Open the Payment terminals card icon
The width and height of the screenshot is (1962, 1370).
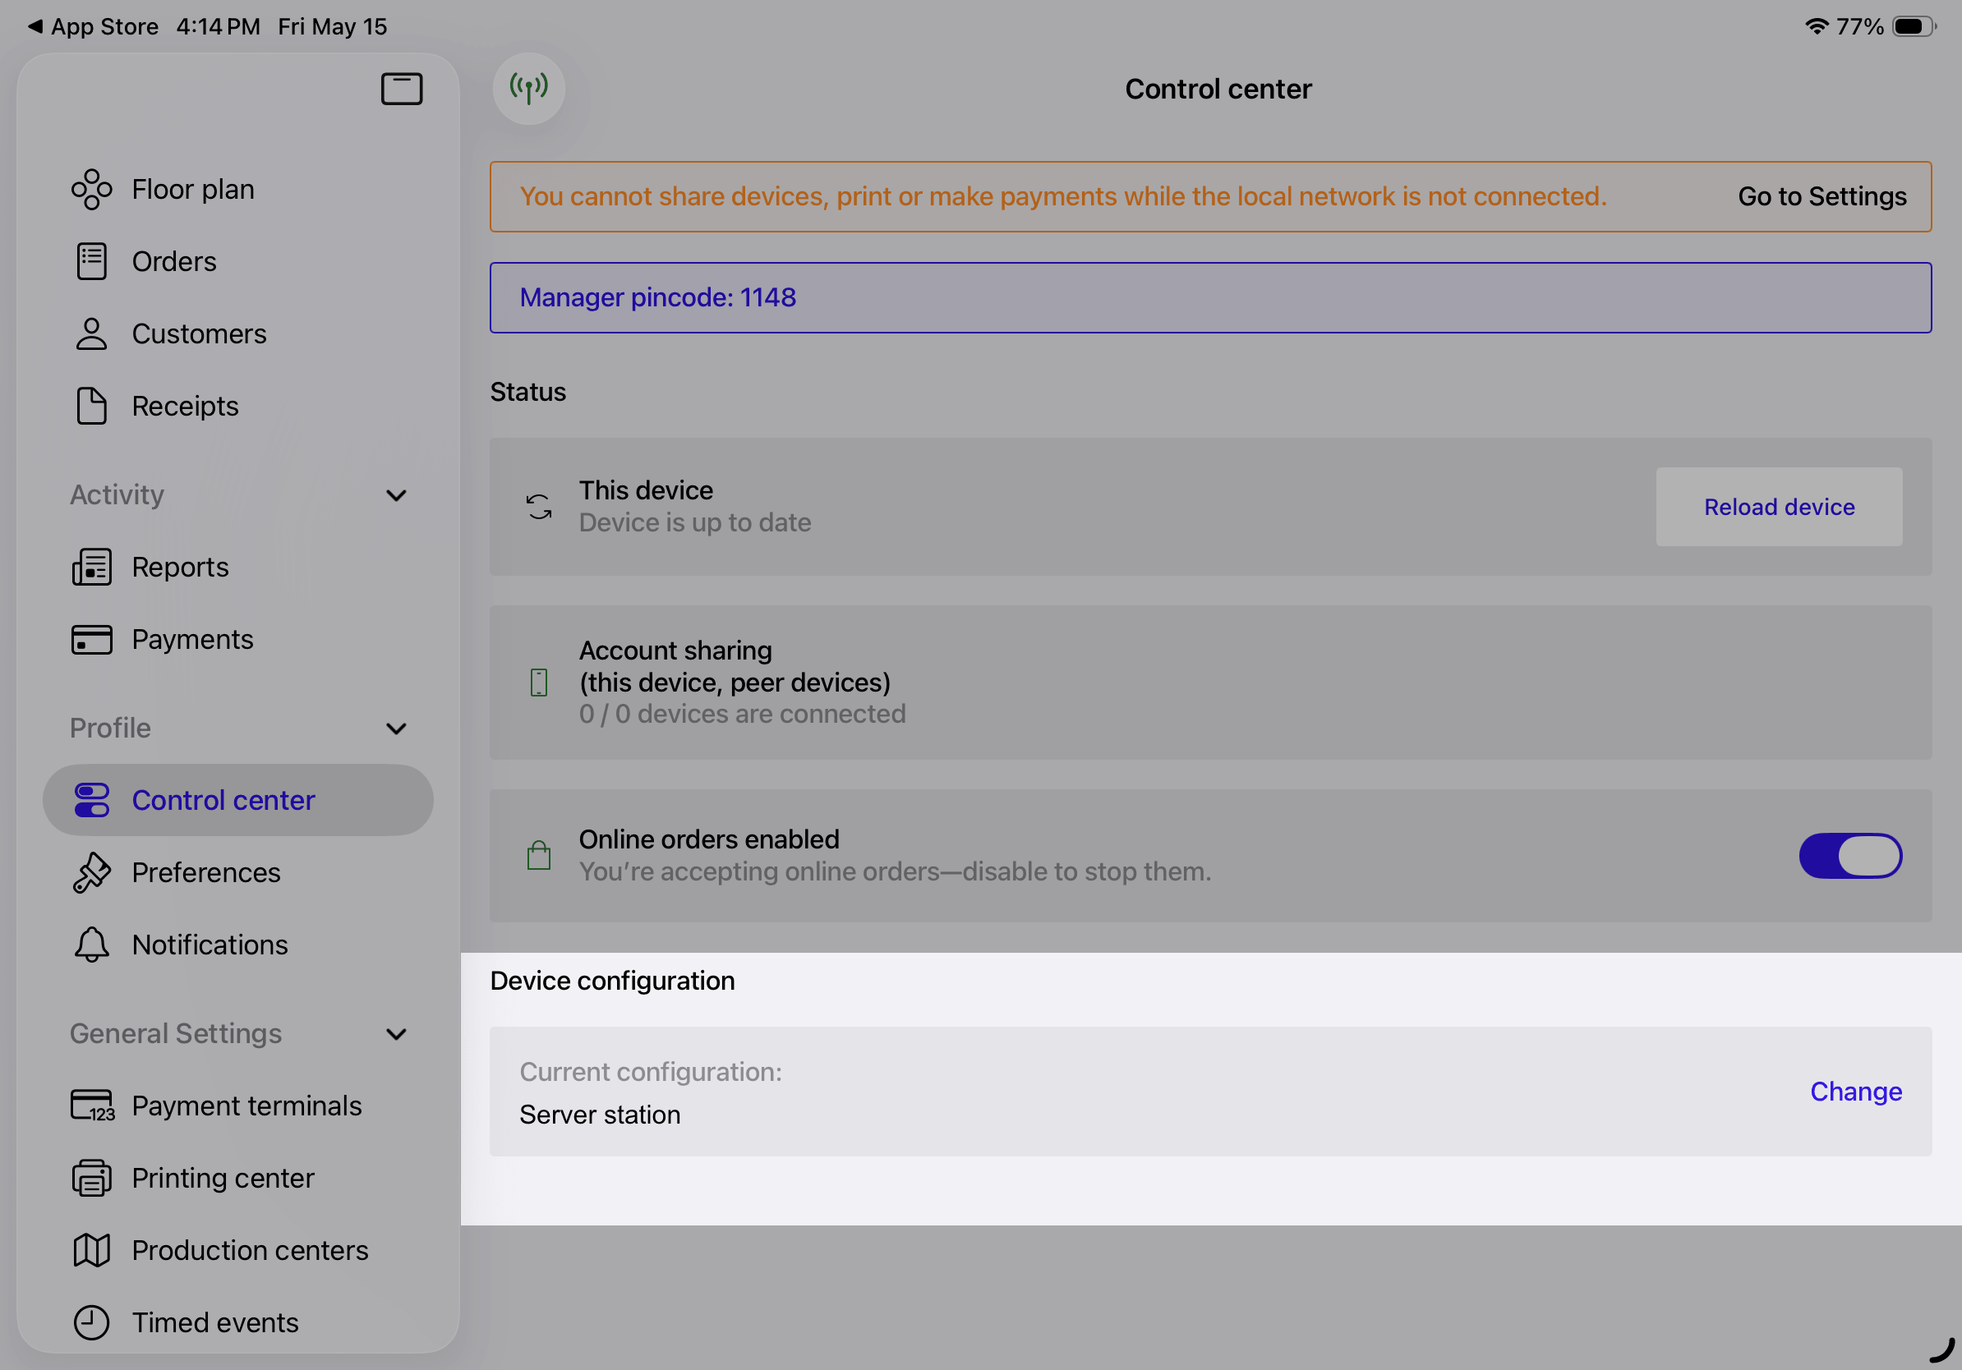(x=92, y=1106)
